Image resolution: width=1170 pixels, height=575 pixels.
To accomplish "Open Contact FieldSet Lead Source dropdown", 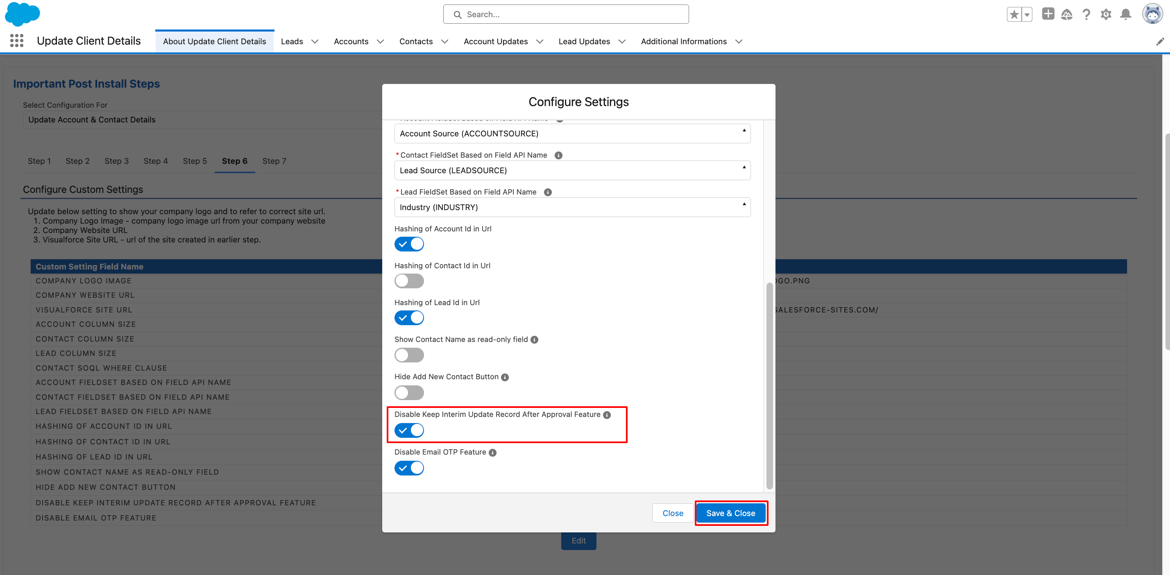I will pos(572,170).
